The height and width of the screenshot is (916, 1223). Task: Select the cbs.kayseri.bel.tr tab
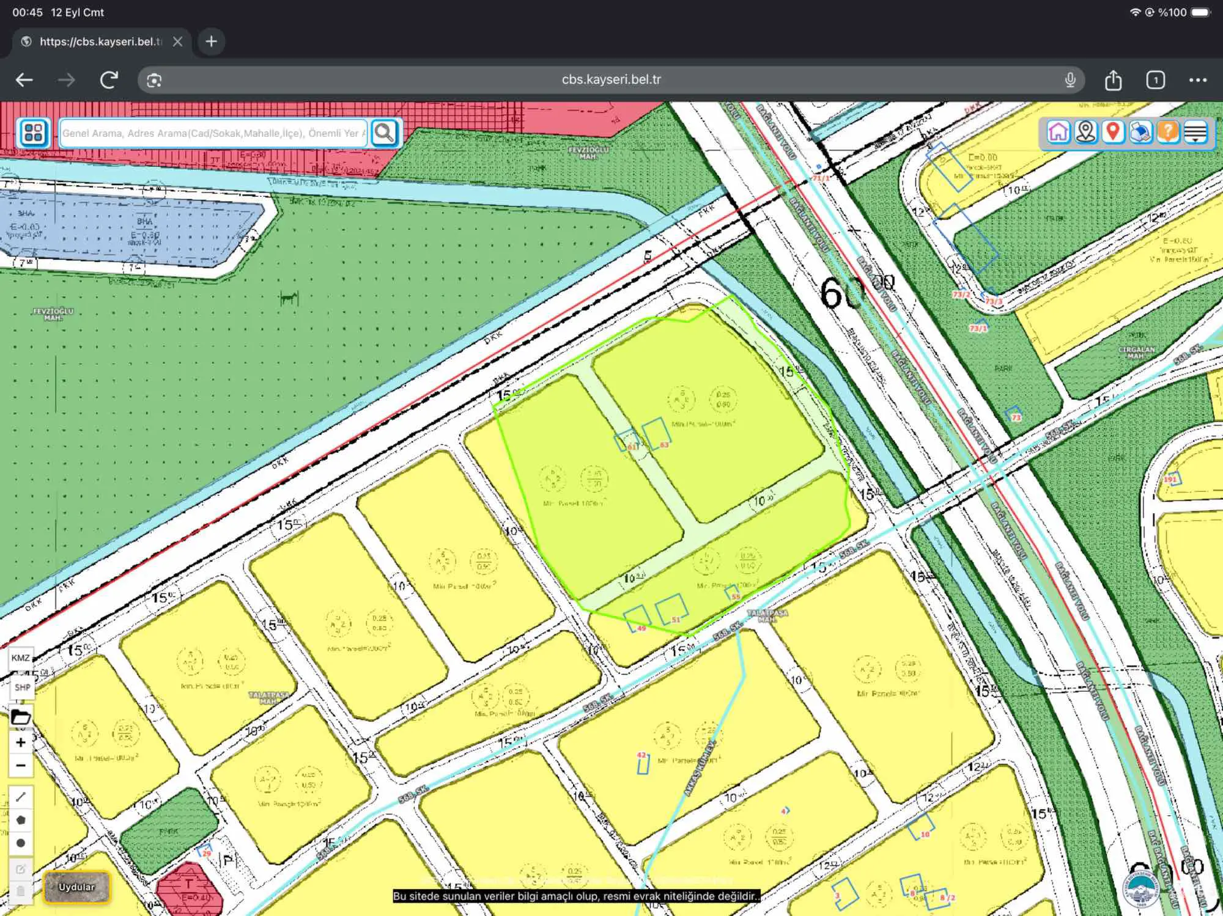point(101,42)
